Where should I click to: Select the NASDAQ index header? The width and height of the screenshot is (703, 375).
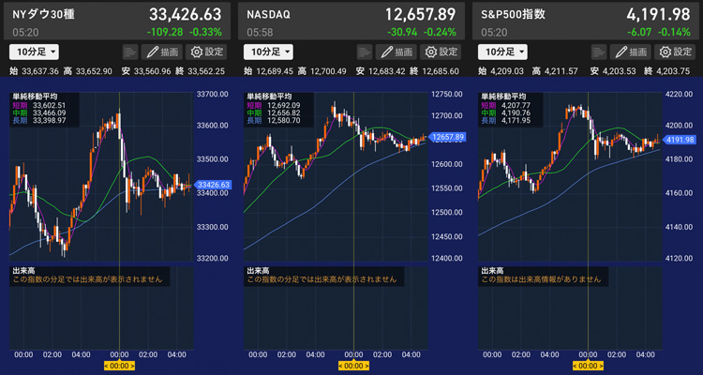(351, 22)
